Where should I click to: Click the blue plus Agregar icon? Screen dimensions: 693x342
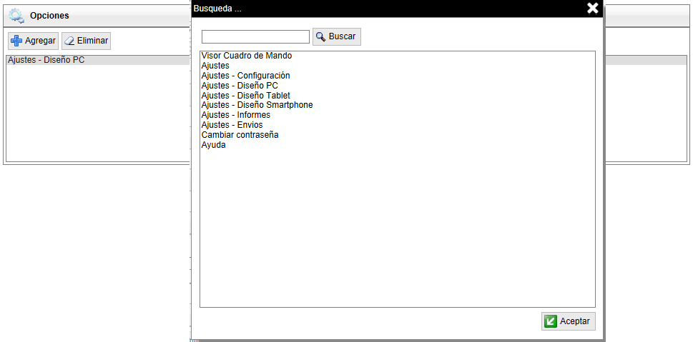coord(16,41)
